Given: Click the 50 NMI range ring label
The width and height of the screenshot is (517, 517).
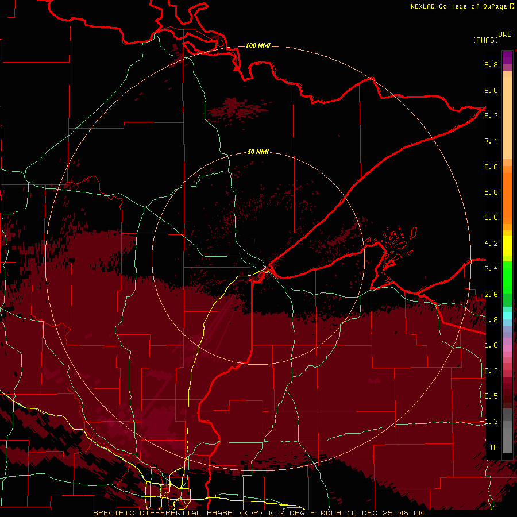Looking at the screenshot, I should coord(258,152).
